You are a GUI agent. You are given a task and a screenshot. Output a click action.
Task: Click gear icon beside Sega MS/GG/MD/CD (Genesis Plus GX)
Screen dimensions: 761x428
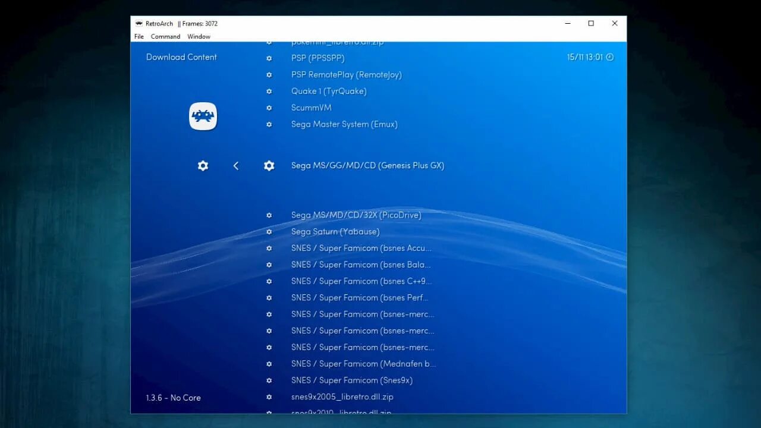(x=269, y=166)
